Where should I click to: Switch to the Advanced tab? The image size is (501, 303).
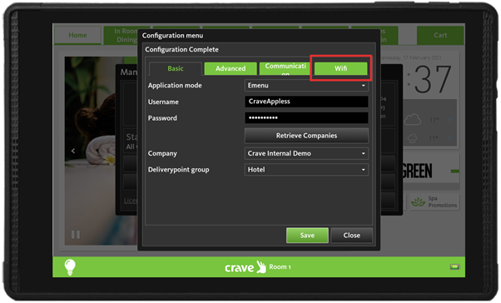231,68
